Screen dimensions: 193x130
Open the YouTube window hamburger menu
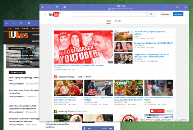coord(178,7)
